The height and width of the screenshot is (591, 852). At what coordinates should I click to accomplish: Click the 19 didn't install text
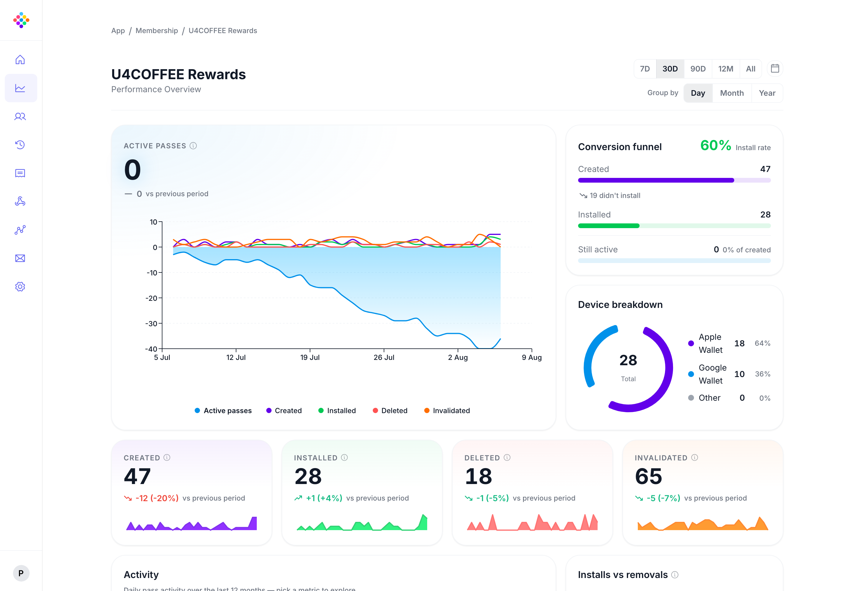click(x=615, y=196)
